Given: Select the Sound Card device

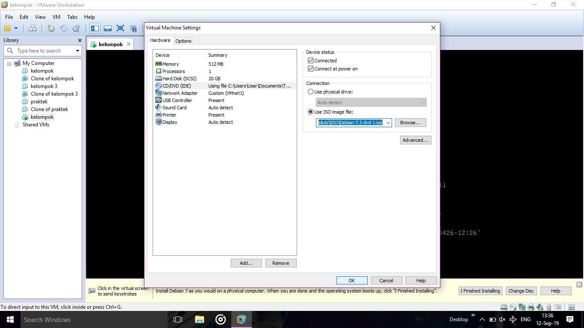Looking at the screenshot, I should coord(224,108).
